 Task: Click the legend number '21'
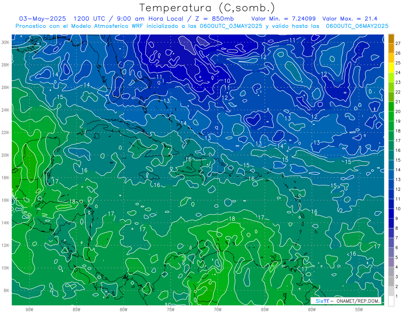click(398, 102)
